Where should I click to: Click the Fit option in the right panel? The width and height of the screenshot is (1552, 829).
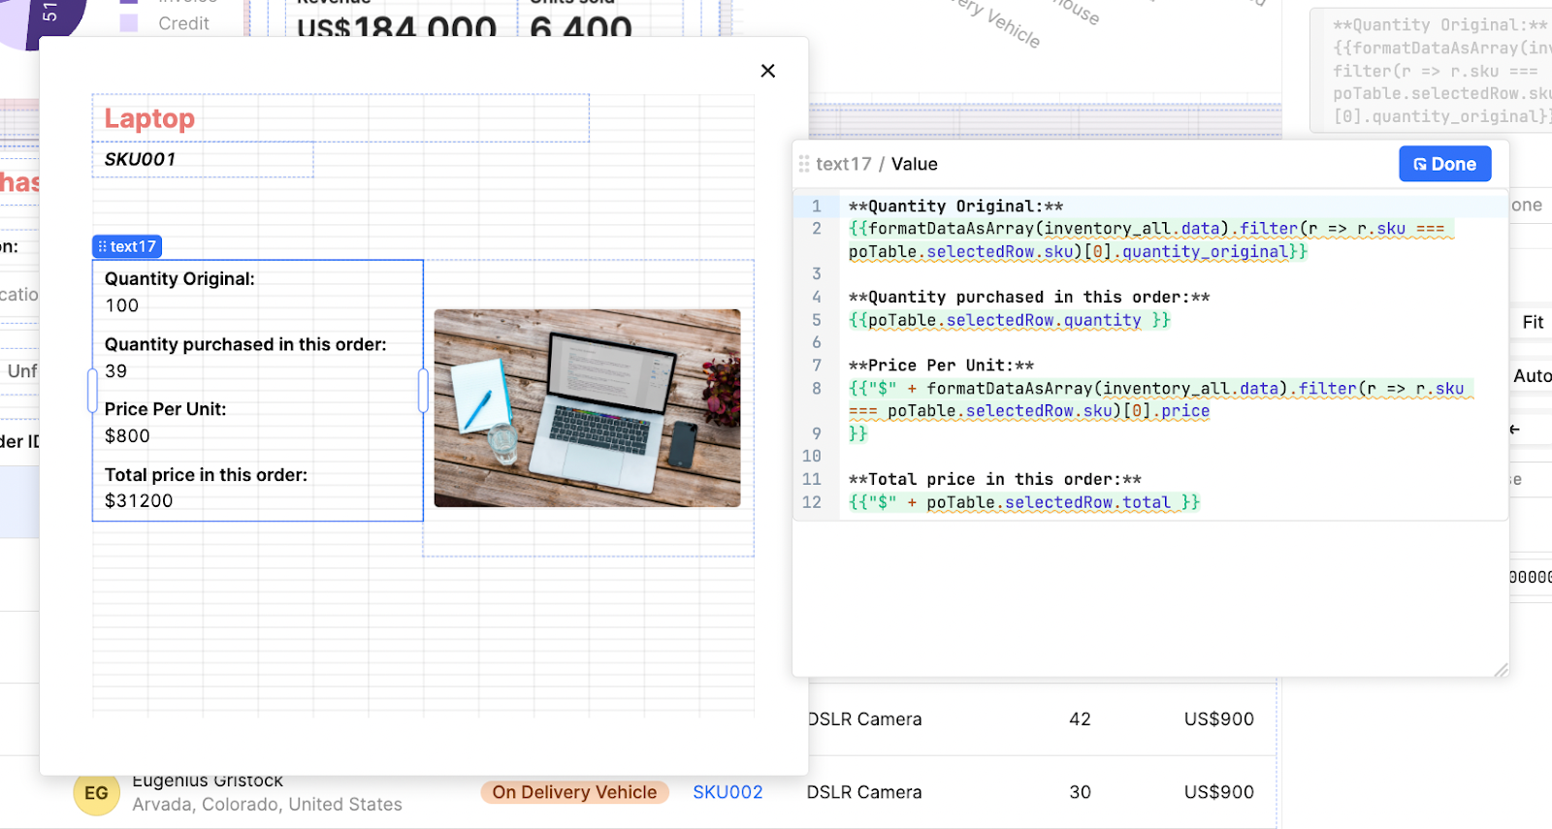(x=1533, y=322)
